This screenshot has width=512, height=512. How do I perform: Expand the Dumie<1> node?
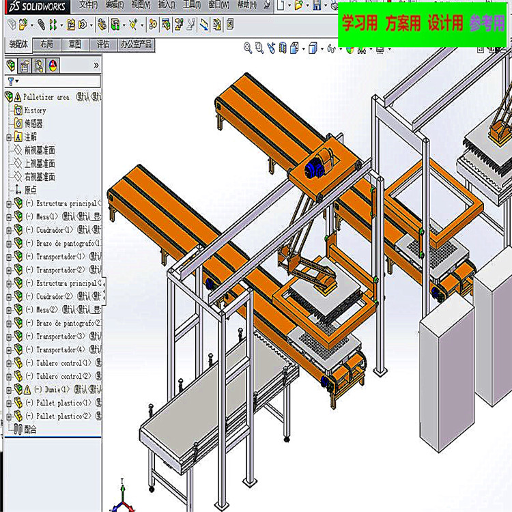click(x=9, y=390)
